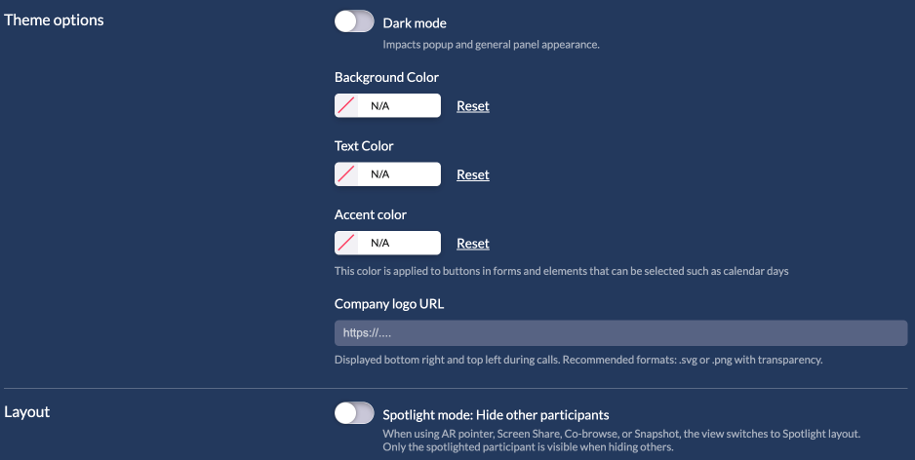Open the Background Color swatch picker
The width and height of the screenshot is (915, 460).
(346, 105)
